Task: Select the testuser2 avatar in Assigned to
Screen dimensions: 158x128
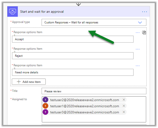Action: coord(45,100)
